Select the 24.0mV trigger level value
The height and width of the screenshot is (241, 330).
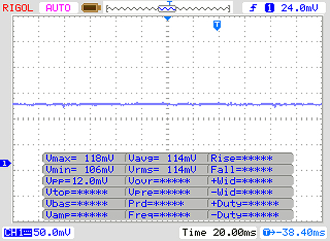pos(300,8)
